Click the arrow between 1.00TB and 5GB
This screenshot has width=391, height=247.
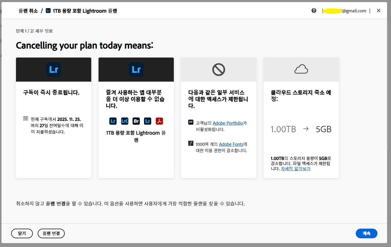tap(306, 129)
